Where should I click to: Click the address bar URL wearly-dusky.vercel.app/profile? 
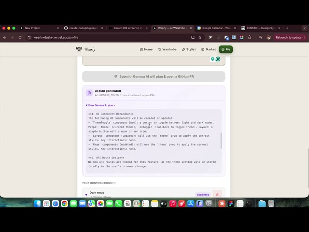pos(56,38)
